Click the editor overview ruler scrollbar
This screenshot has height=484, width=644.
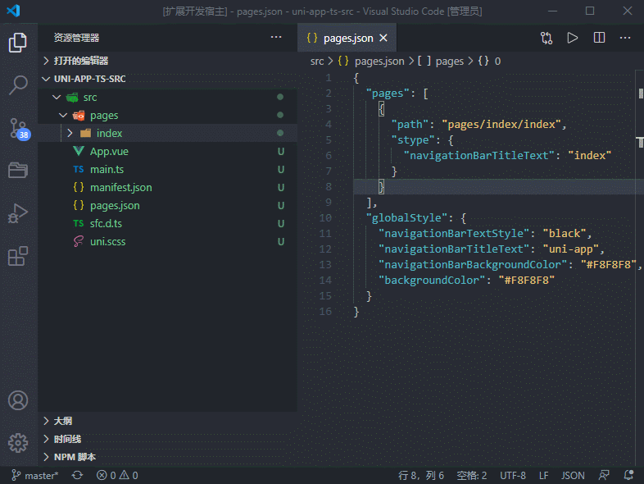click(x=640, y=267)
